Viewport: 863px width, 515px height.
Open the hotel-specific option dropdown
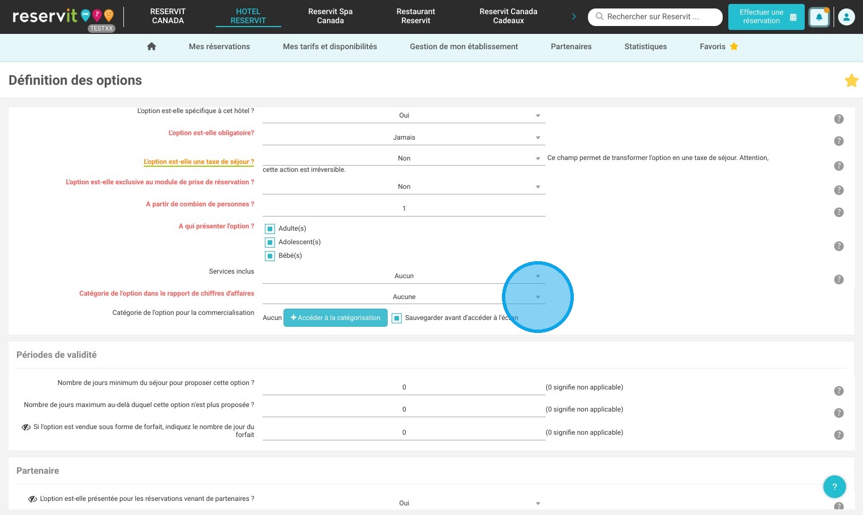[x=404, y=115]
